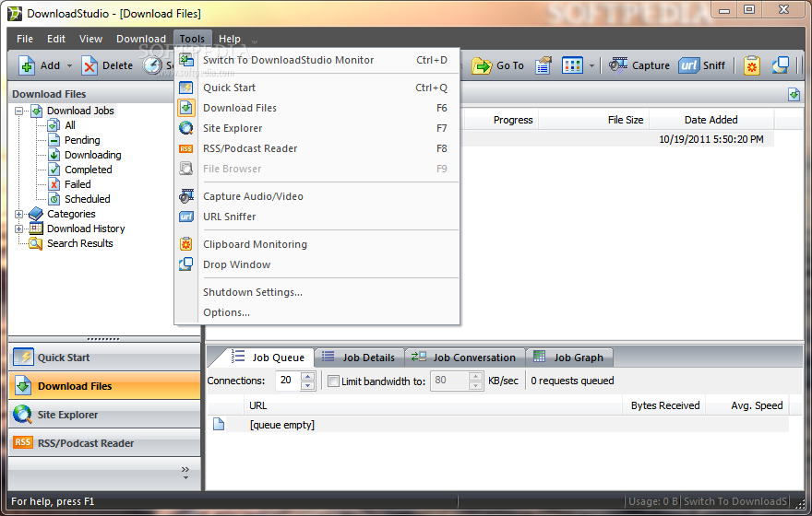Click the File Size column header

click(594, 120)
